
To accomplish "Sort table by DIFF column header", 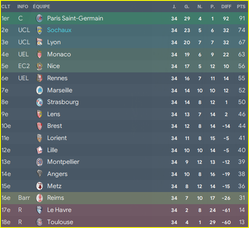I will pos(226,7).
